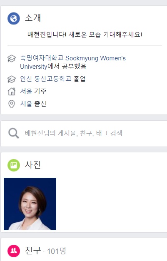Open the profile photo thumbnail under 사진
The height and width of the screenshot is (261, 167).
point(30,204)
